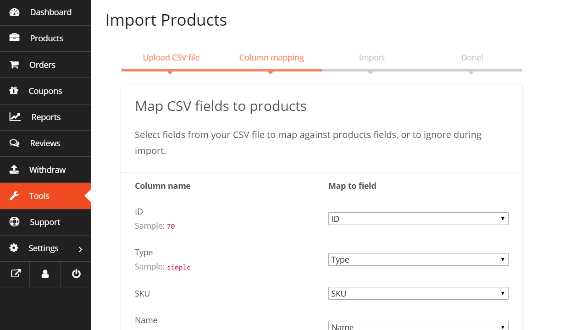
Task: Click the Coupons gift icon
Action: [14, 91]
